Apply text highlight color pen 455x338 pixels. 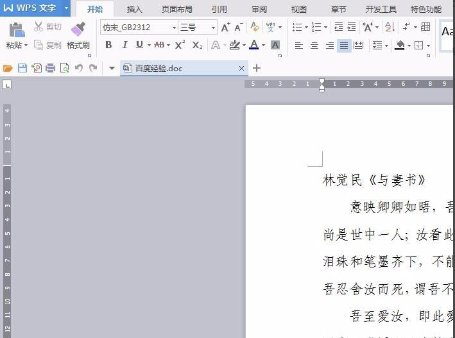pos(234,45)
